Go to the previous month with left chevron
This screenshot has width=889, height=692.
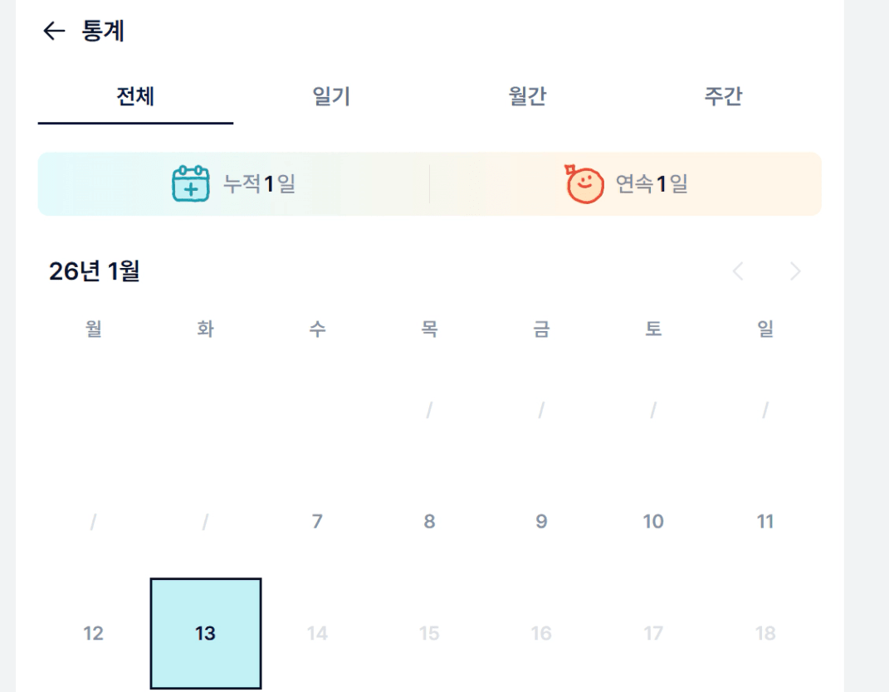click(738, 271)
